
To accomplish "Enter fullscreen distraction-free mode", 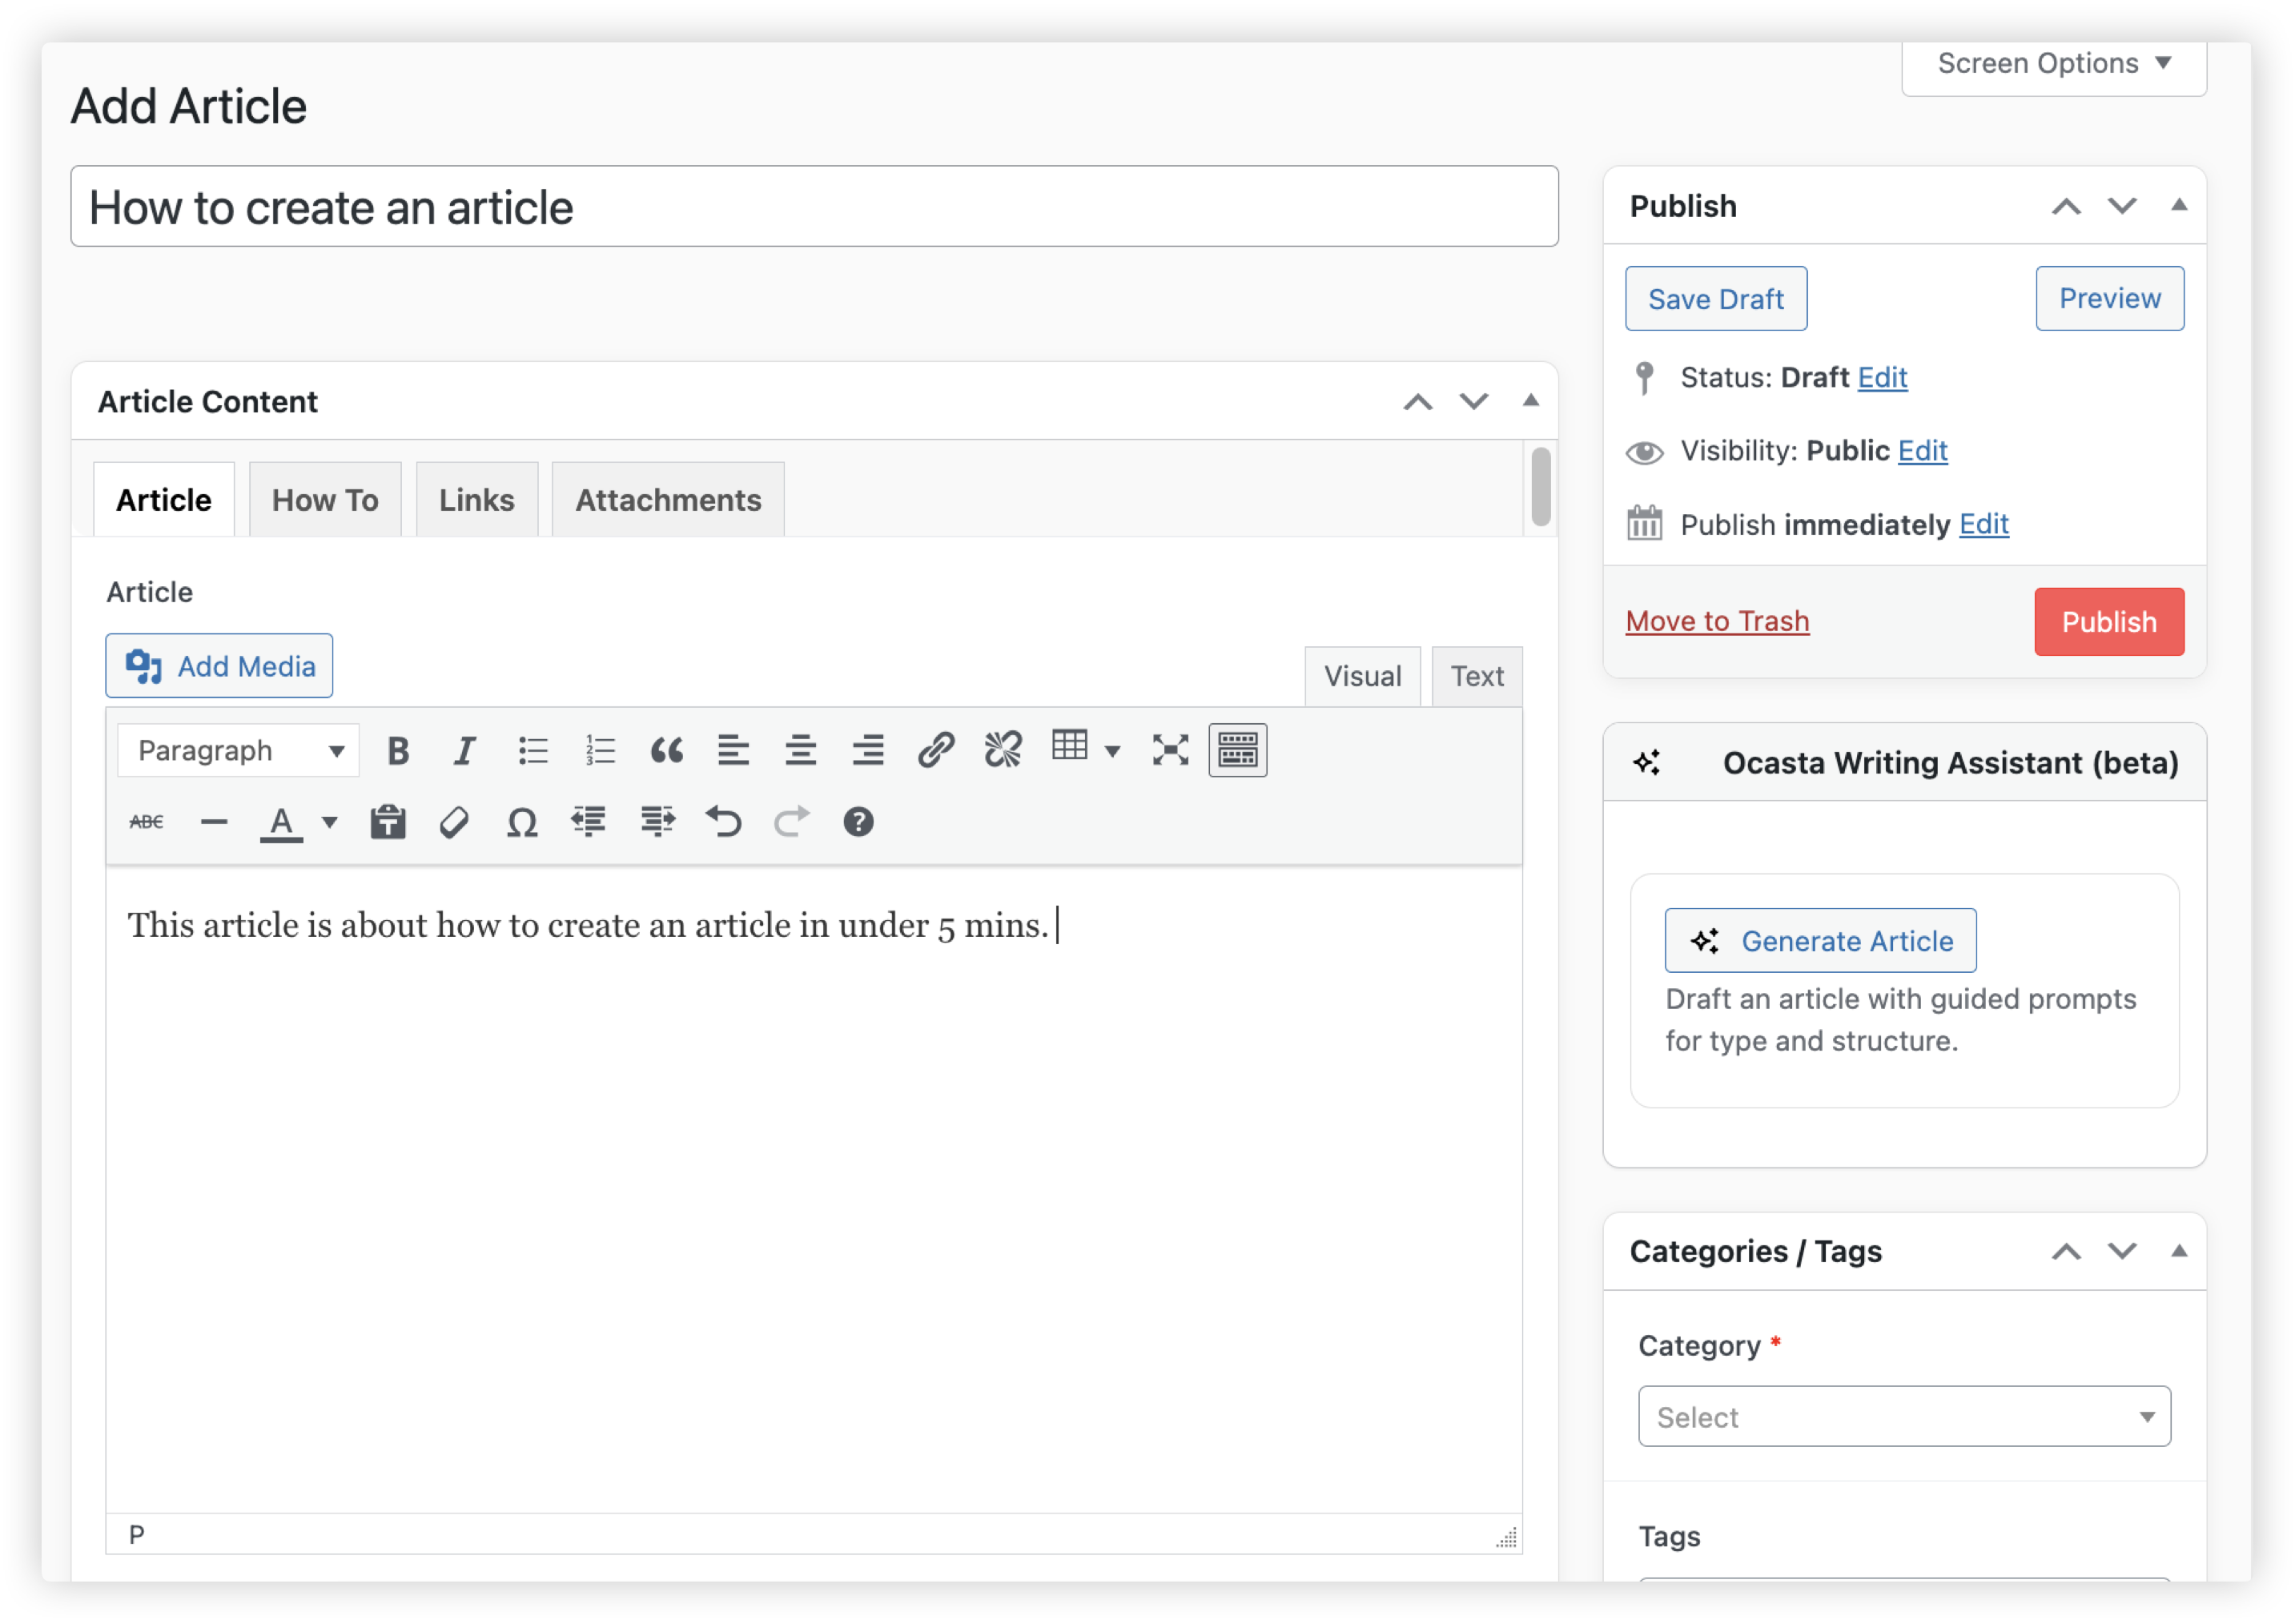I will point(1170,750).
